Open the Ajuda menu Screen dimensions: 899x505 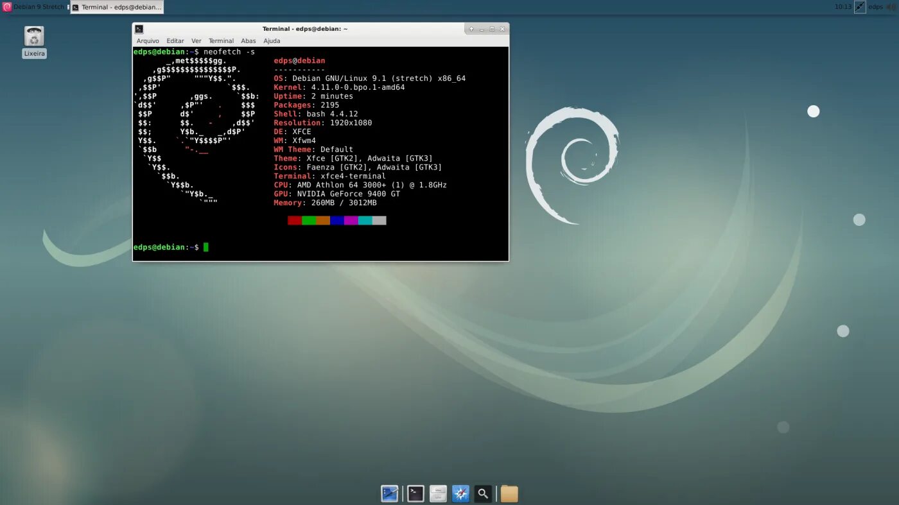pyautogui.click(x=272, y=41)
